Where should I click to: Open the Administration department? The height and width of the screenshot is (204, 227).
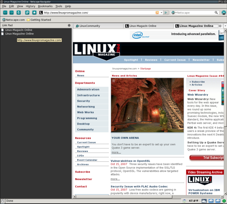(x=92, y=89)
